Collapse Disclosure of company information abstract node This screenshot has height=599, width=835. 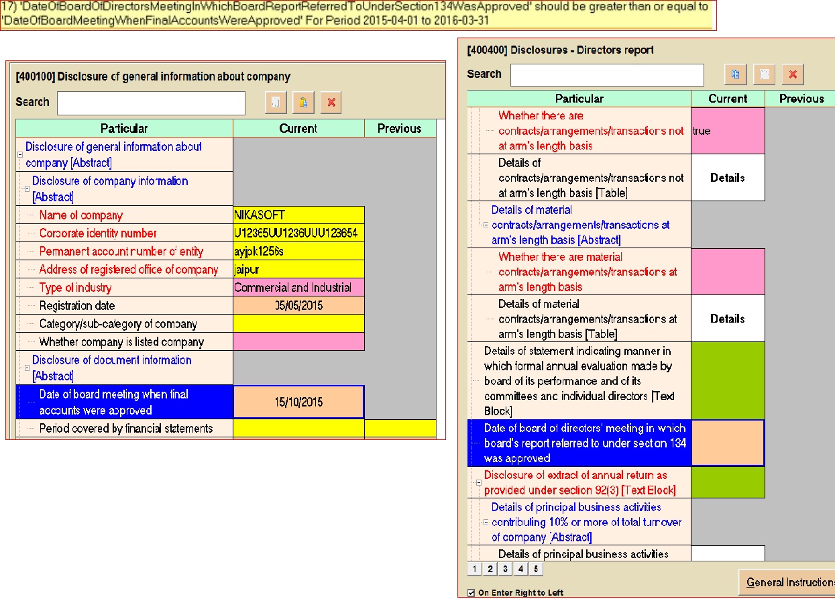point(27,189)
